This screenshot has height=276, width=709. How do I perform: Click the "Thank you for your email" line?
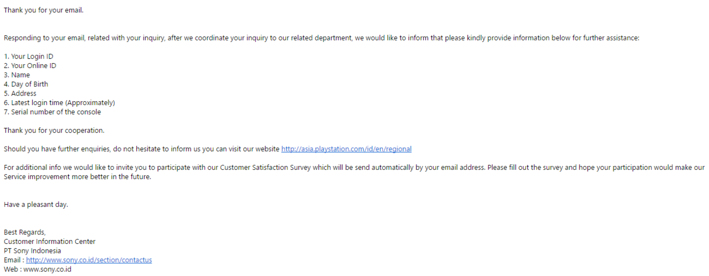(44, 10)
